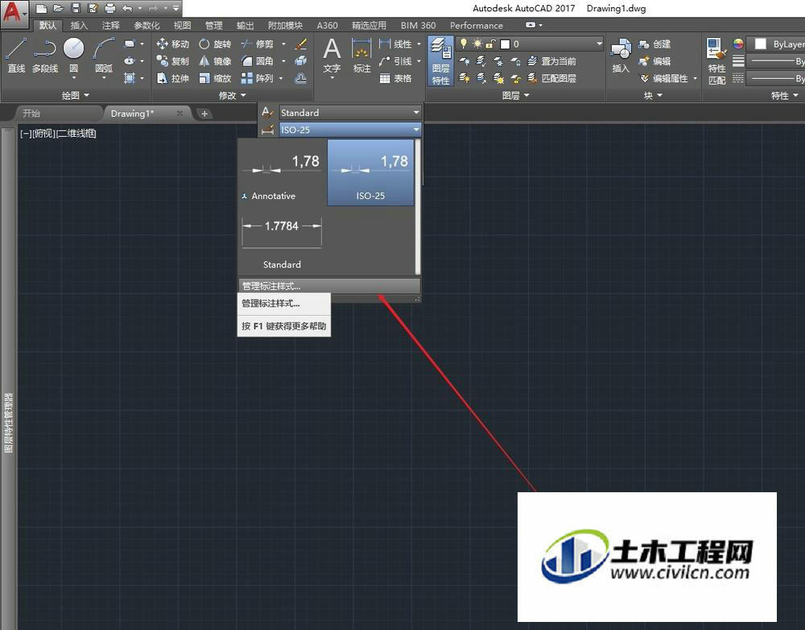805x630 pixels.
Task: Insert a Table (表格)
Action: [x=395, y=78]
